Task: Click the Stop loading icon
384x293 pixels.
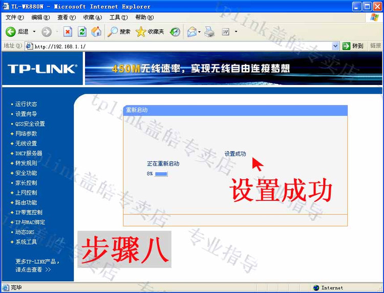Action: click(x=68, y=32)
